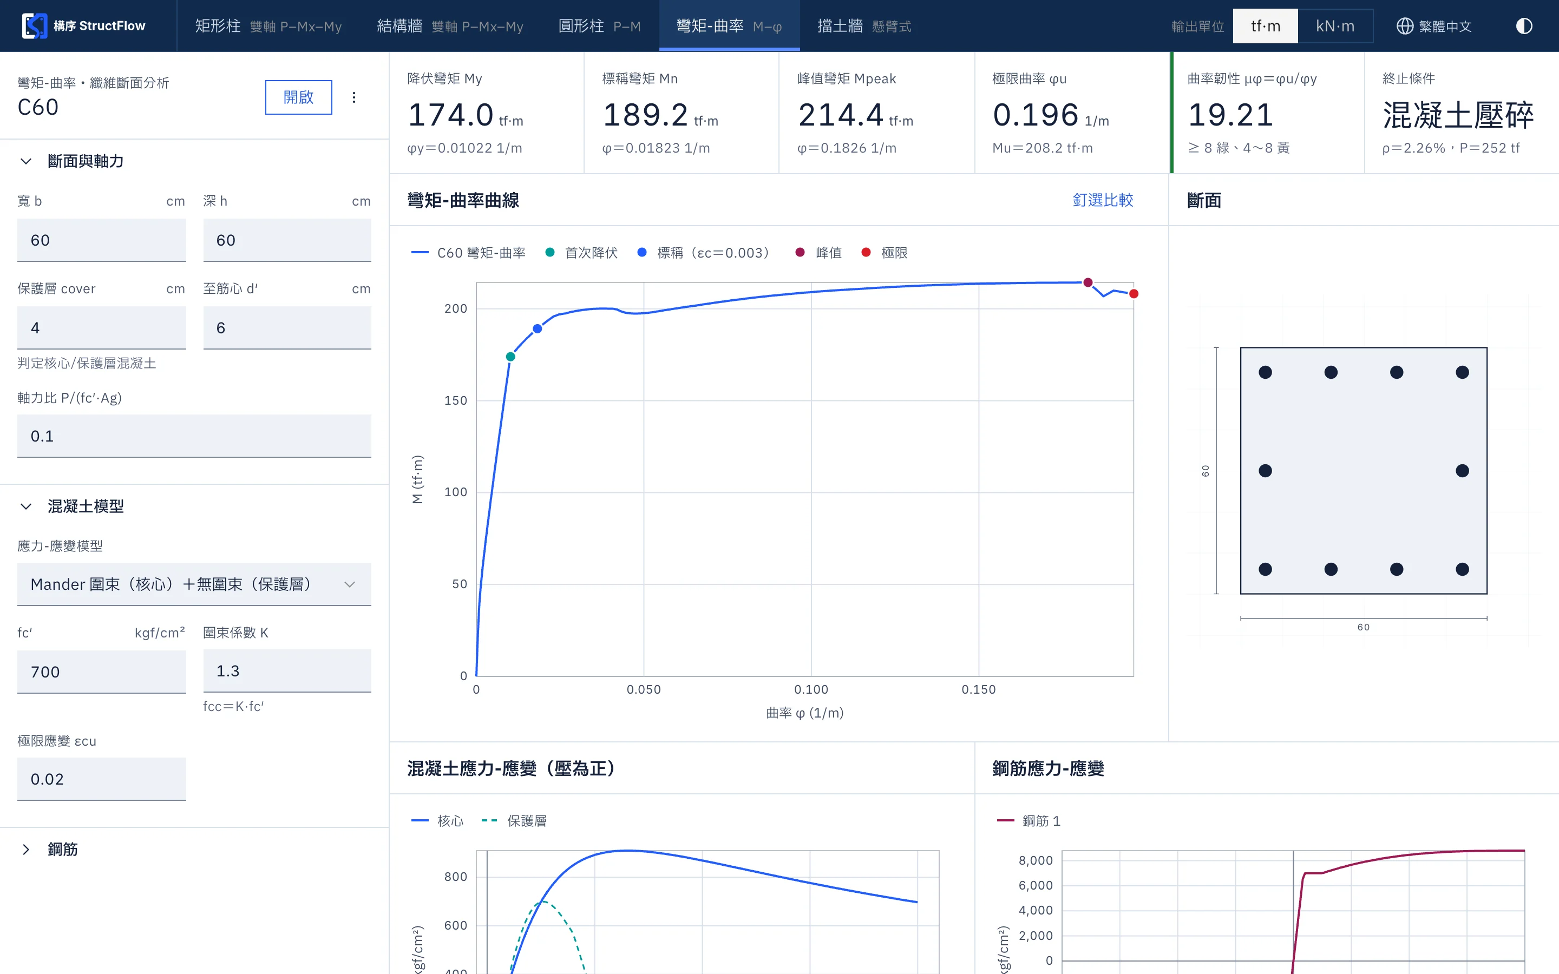Viewport: 1559px width, 974px height.
Task: Click the 曲率韌性 19.21 value
Action: coord(1231,115)
